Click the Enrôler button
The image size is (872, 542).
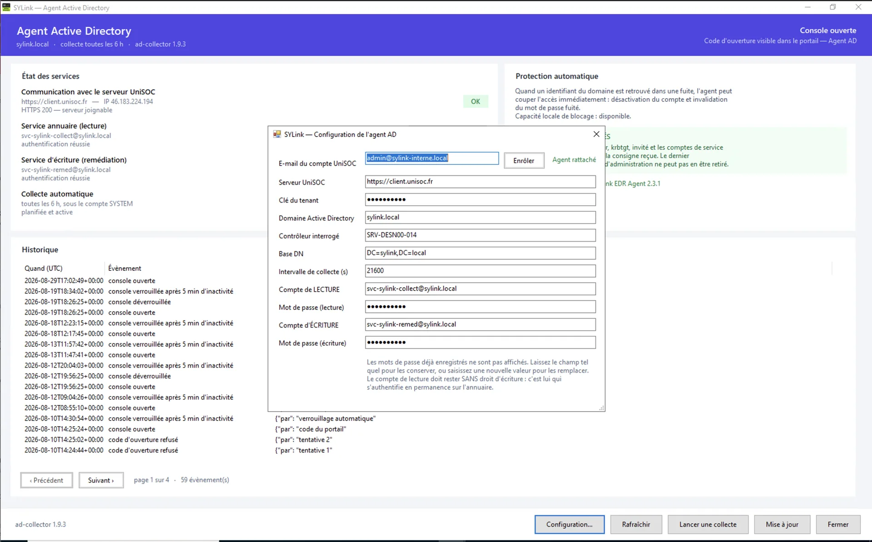pyautogui.click(x=524, y=160)
